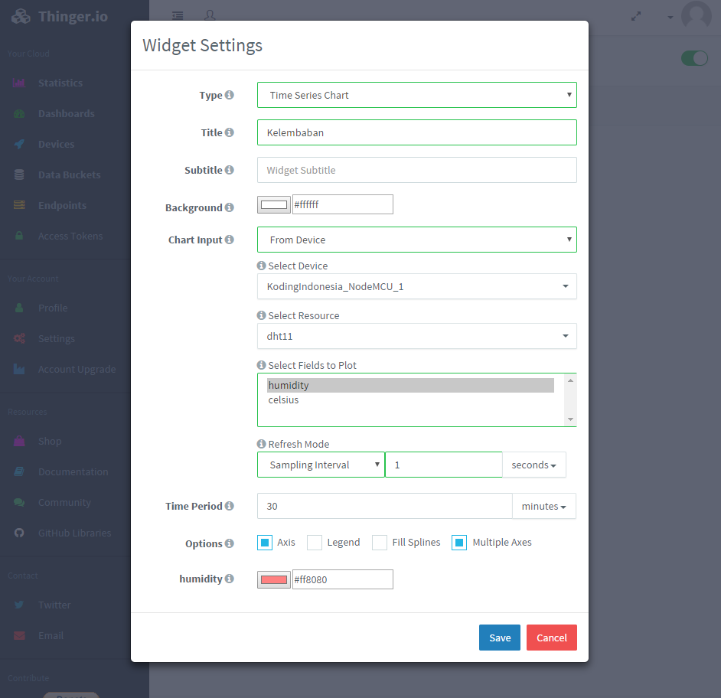The image size is (721, 698).
Task: Click the Statistics chart icon in sidebar
Action: click(19, 83)
